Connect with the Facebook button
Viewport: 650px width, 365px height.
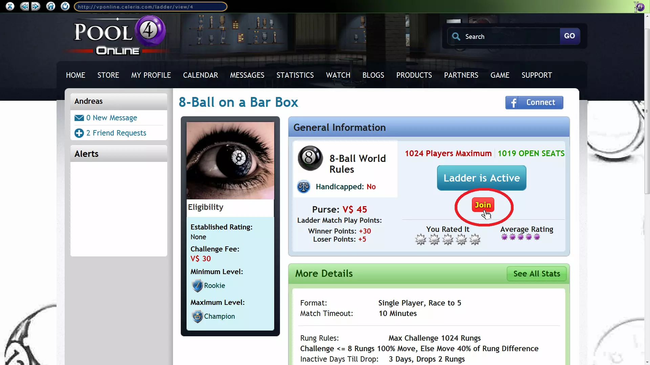pyautogui.click(x=534, y=103)
